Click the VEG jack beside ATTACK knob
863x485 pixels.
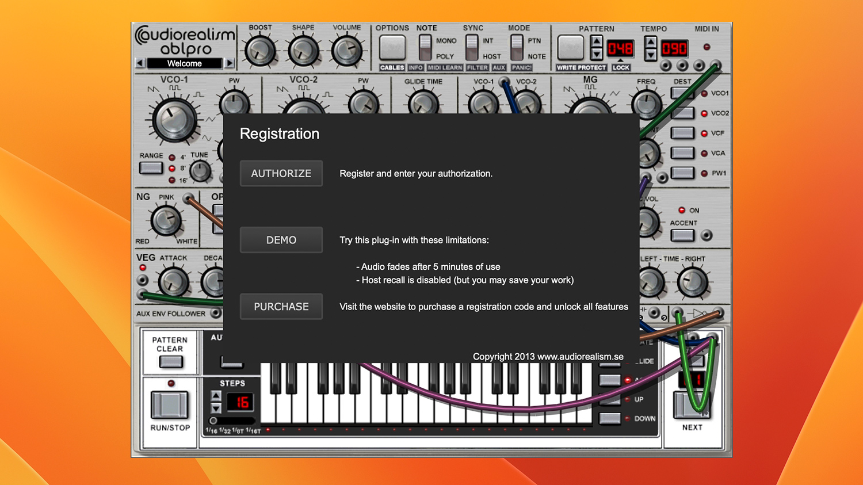point(142,281)
